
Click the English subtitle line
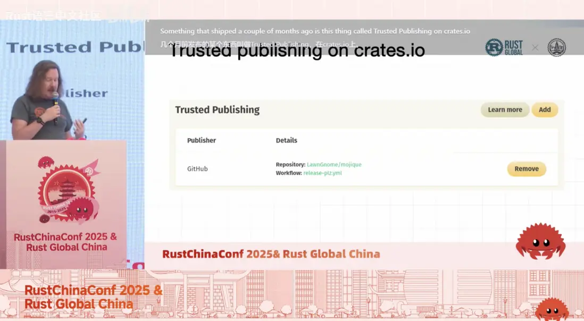click(x=315, y=31)
